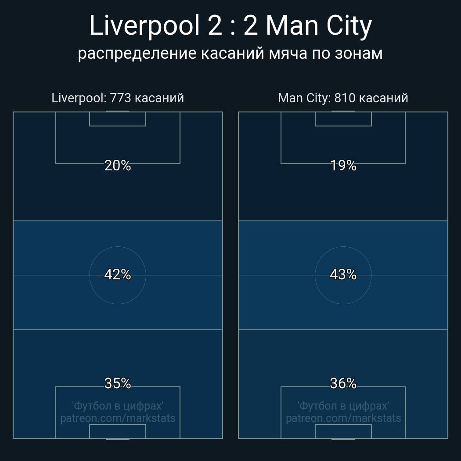Click the bottom six-yard box on Man City pitch
461x461 pixels.
coord(343,431)
